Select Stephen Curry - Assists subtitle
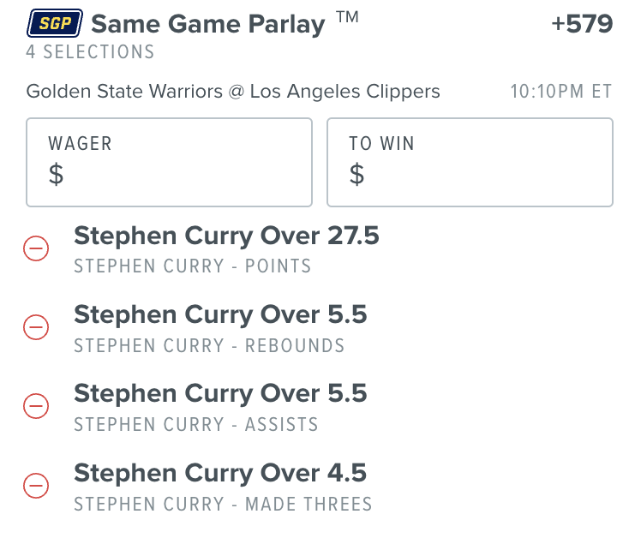Viewport: 629px width, 538px height. (195, 425)
